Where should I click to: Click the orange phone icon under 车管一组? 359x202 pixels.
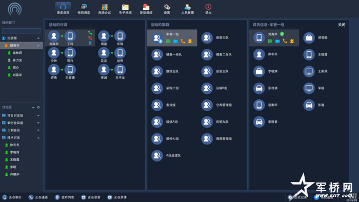pos(183,41)
